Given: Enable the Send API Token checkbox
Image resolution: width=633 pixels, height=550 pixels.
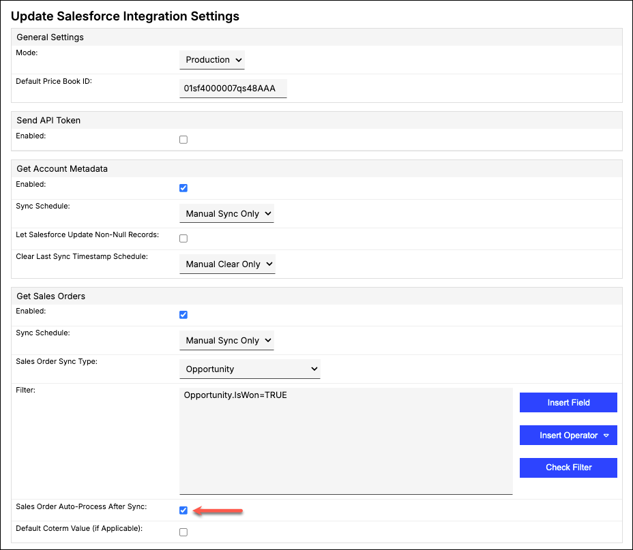Looking at the screenshot, I should click(x=183, y=140).
